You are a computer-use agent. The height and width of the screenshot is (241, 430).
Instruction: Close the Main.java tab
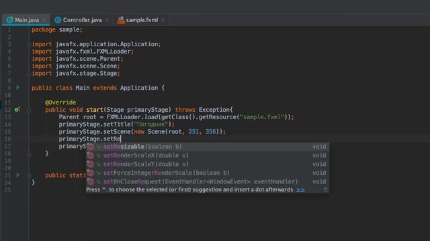(44, 20)
